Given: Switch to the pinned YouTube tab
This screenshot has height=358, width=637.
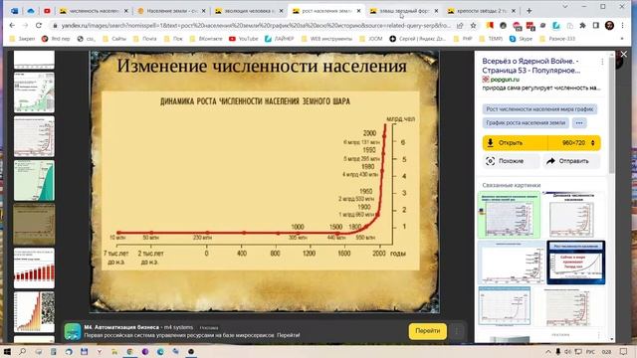Looking at the screenshot, I should click(47, 11).
